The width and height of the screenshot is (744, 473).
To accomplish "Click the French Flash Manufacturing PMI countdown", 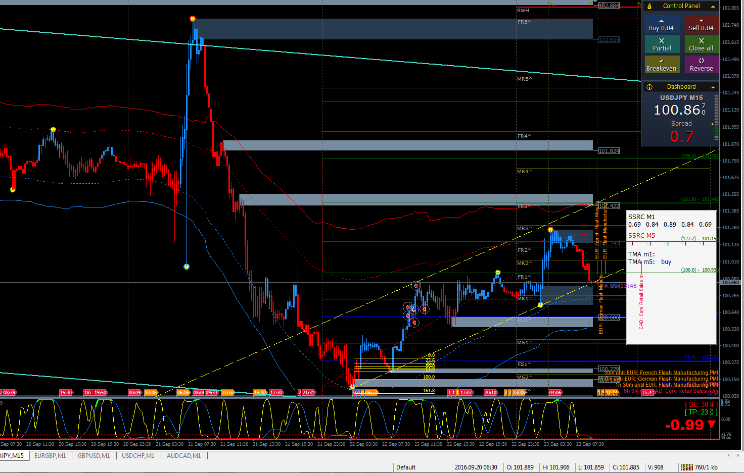I will [661, 373].
